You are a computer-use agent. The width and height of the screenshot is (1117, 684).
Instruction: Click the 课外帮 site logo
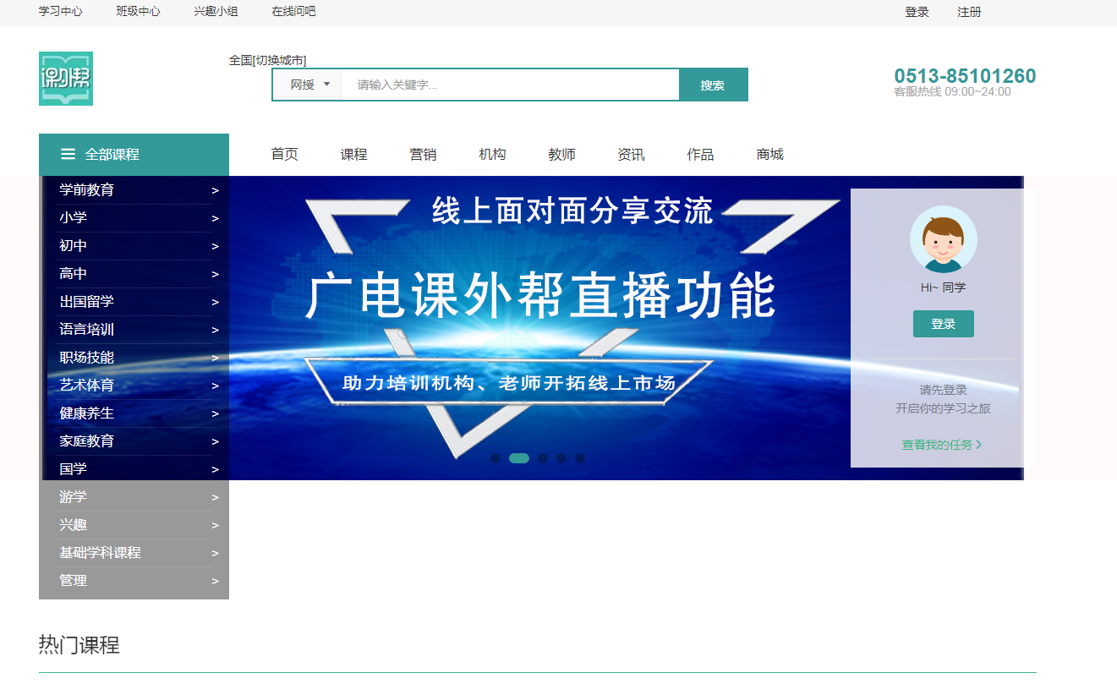click(66, 79)
